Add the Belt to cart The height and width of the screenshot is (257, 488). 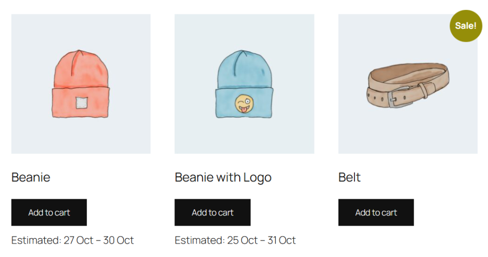pyautogui.click(x=376, y=213)
